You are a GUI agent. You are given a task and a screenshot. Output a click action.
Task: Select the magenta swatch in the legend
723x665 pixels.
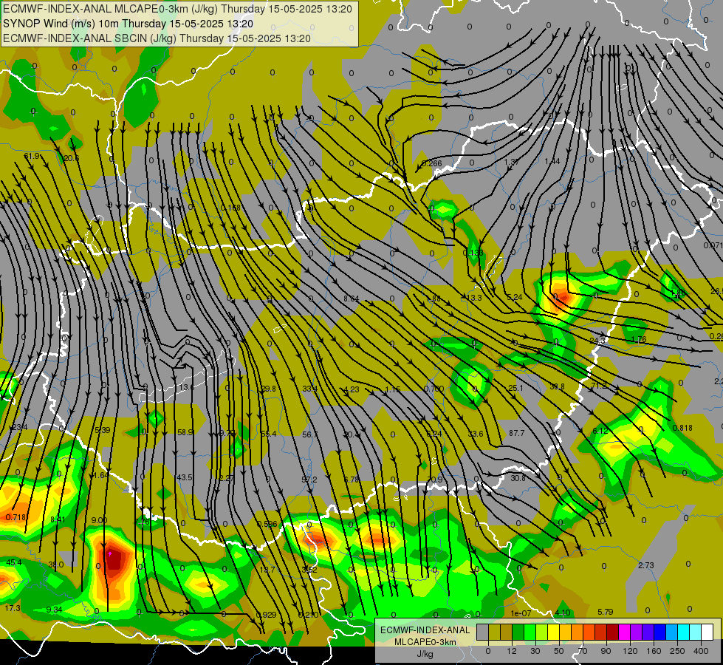(624, 632)
